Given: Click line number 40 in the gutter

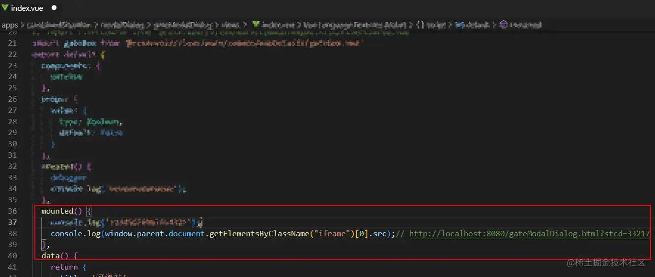Looking at the screenshot, I should [12, 256].
